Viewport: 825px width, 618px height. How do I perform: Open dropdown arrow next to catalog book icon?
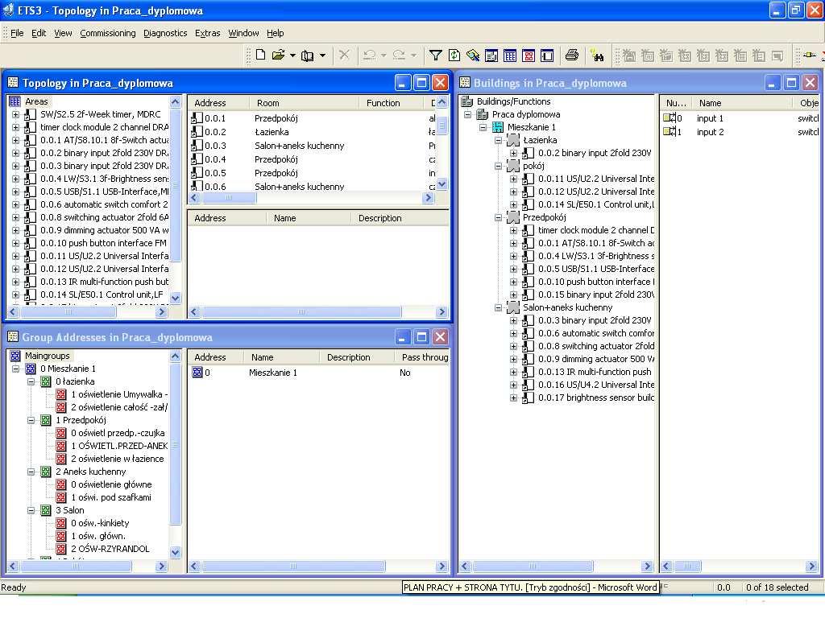(x=322, y=56)
